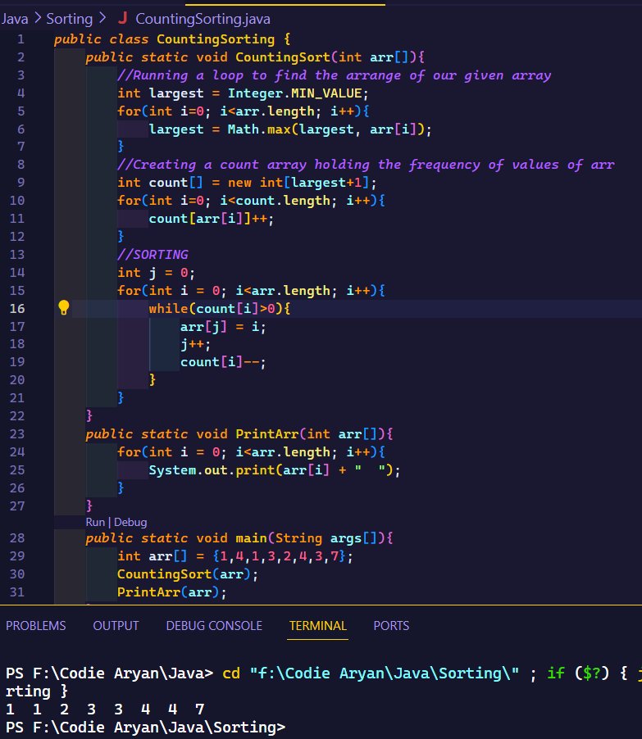Click the class name 'CountingSorting' on line 1
The width and height of the screenshot is (642, 739).
click(216, 39)
